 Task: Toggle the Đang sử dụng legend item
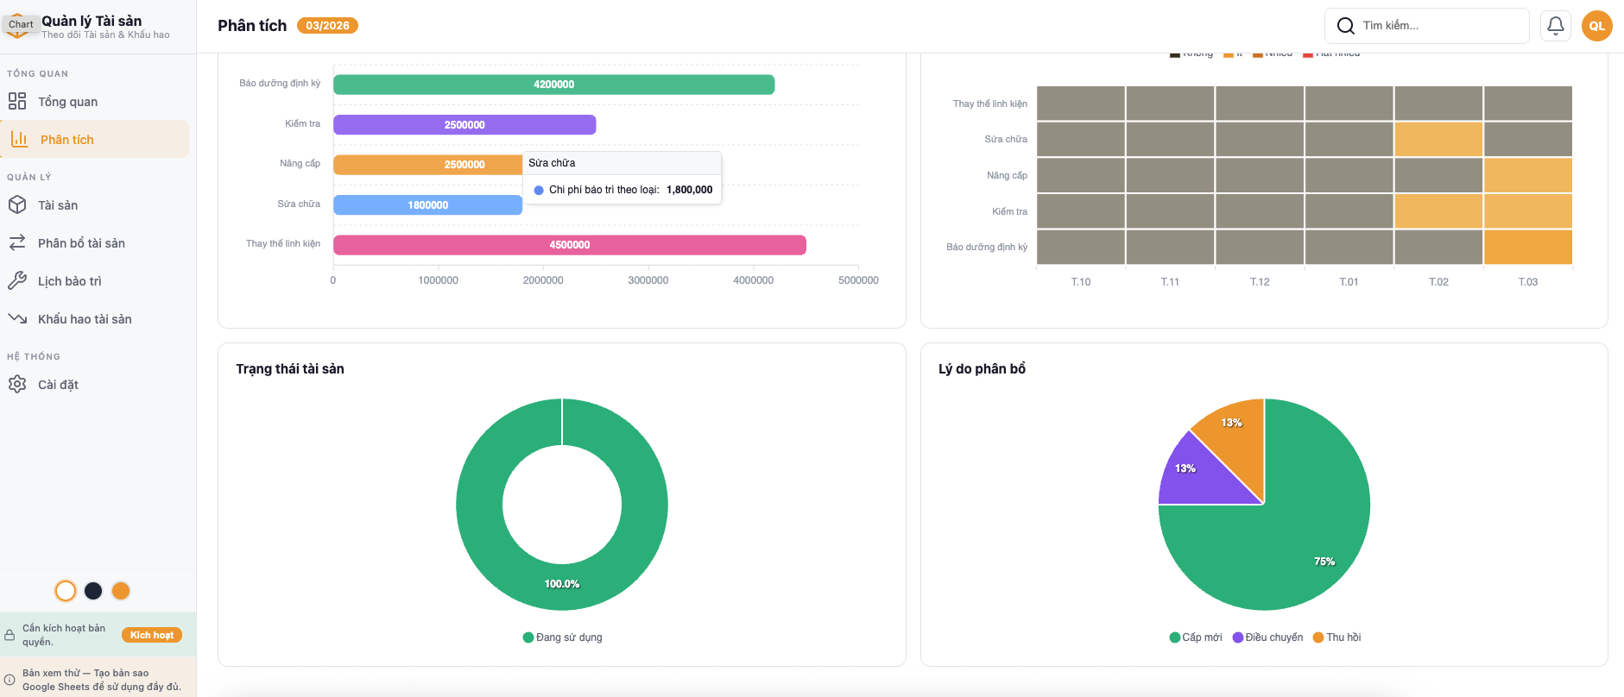[562, 637]
